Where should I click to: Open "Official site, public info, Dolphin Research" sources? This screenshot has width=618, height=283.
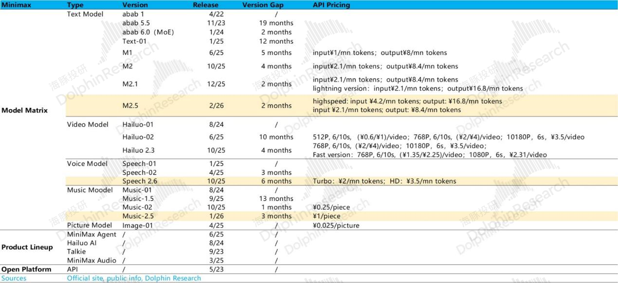[134, 278]
